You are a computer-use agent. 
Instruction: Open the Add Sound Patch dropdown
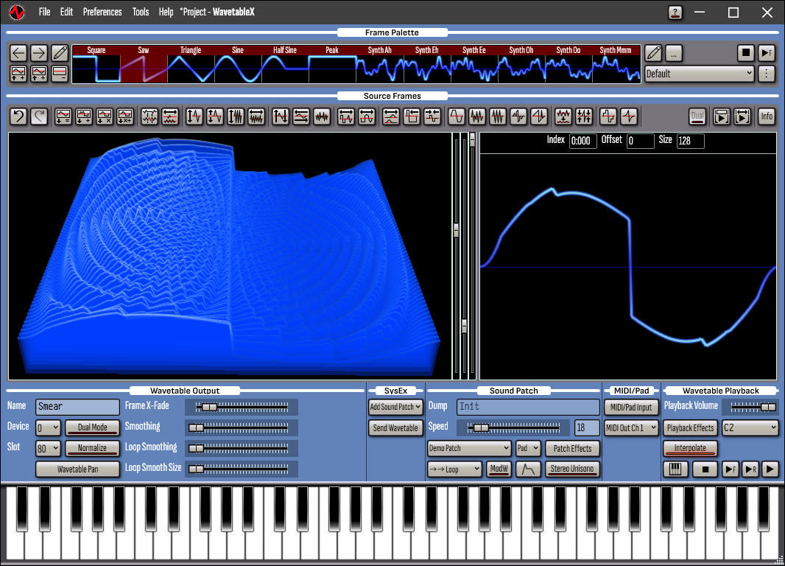(395, 407)
